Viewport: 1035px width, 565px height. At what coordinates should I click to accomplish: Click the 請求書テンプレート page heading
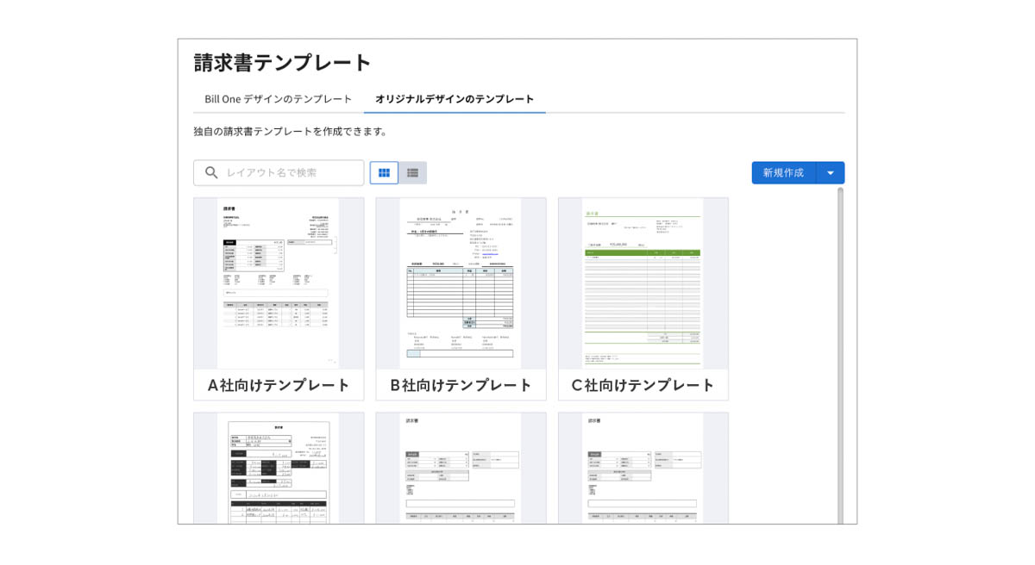click(283, 63)
